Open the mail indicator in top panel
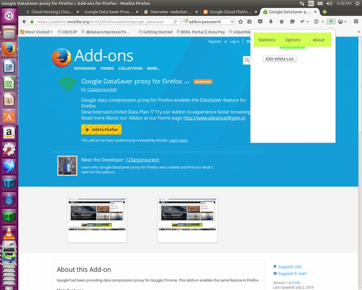Viewport: 362px width, 290px height. coord(320,3)
